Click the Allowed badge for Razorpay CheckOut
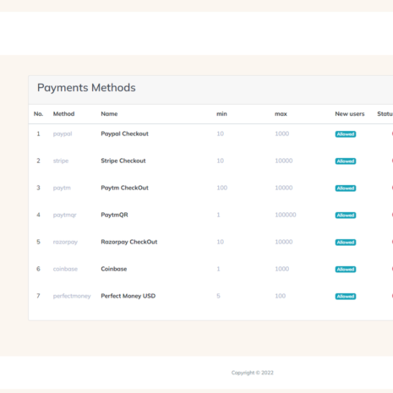 (346, 243)
